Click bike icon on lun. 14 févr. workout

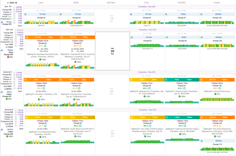click(25, 14)
